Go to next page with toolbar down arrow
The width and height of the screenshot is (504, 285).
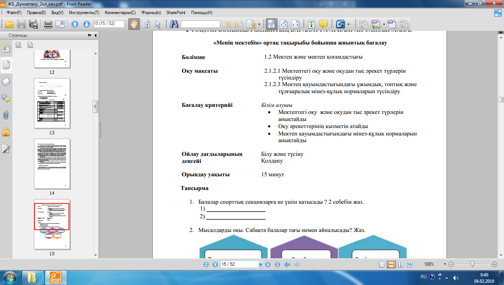[x=87, y=24]
